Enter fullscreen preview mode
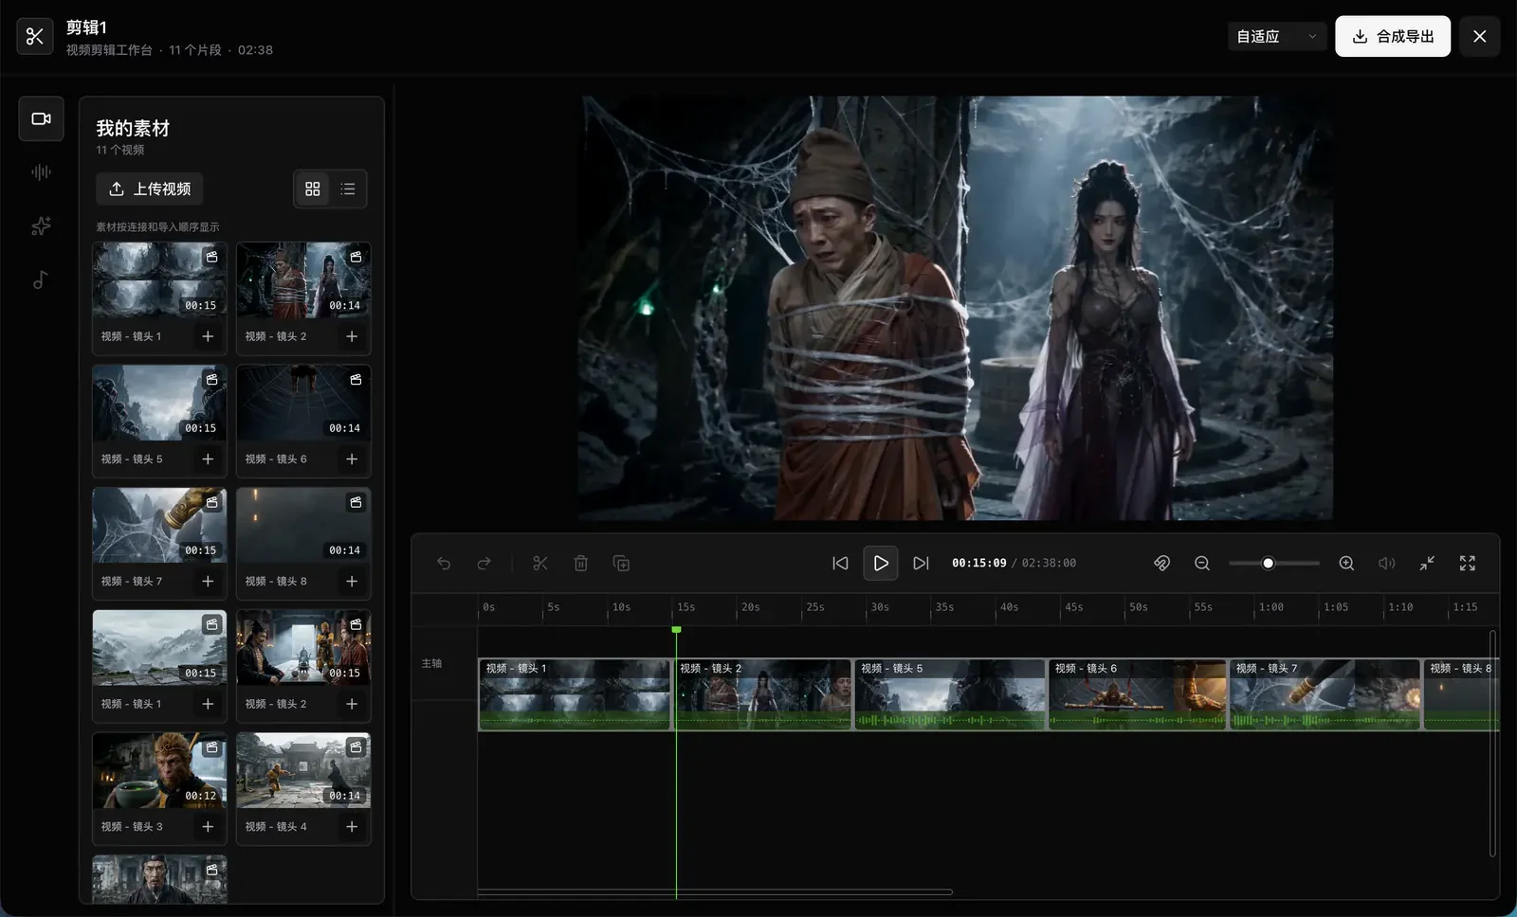This screenshot has height=917, width=1517. tap(1468, 563)
